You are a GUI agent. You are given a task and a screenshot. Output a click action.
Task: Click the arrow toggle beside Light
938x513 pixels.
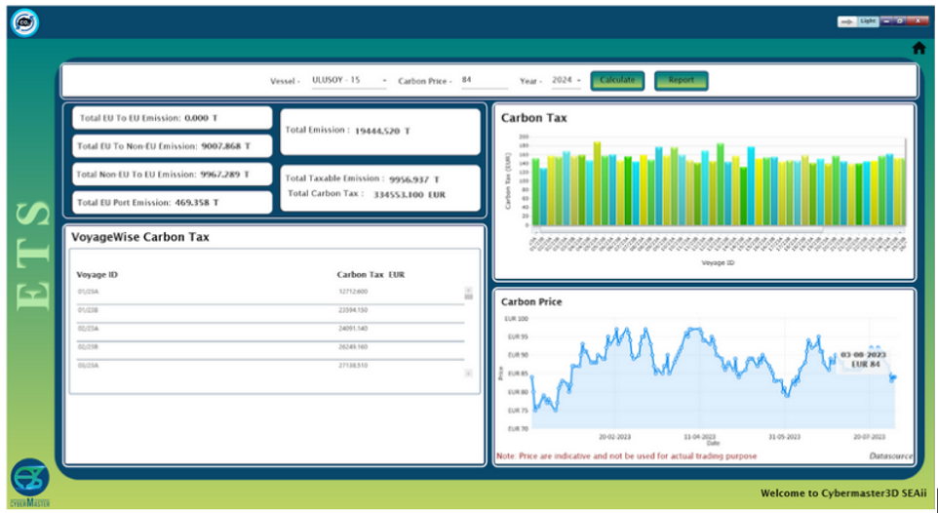pyautogui.click(x=846, y=21)
